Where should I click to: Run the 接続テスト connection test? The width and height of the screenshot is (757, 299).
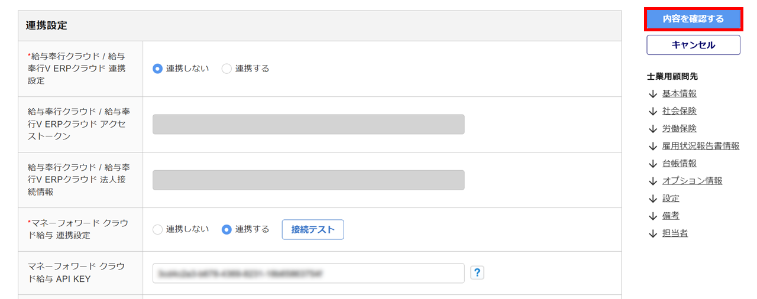coord(313,229)
